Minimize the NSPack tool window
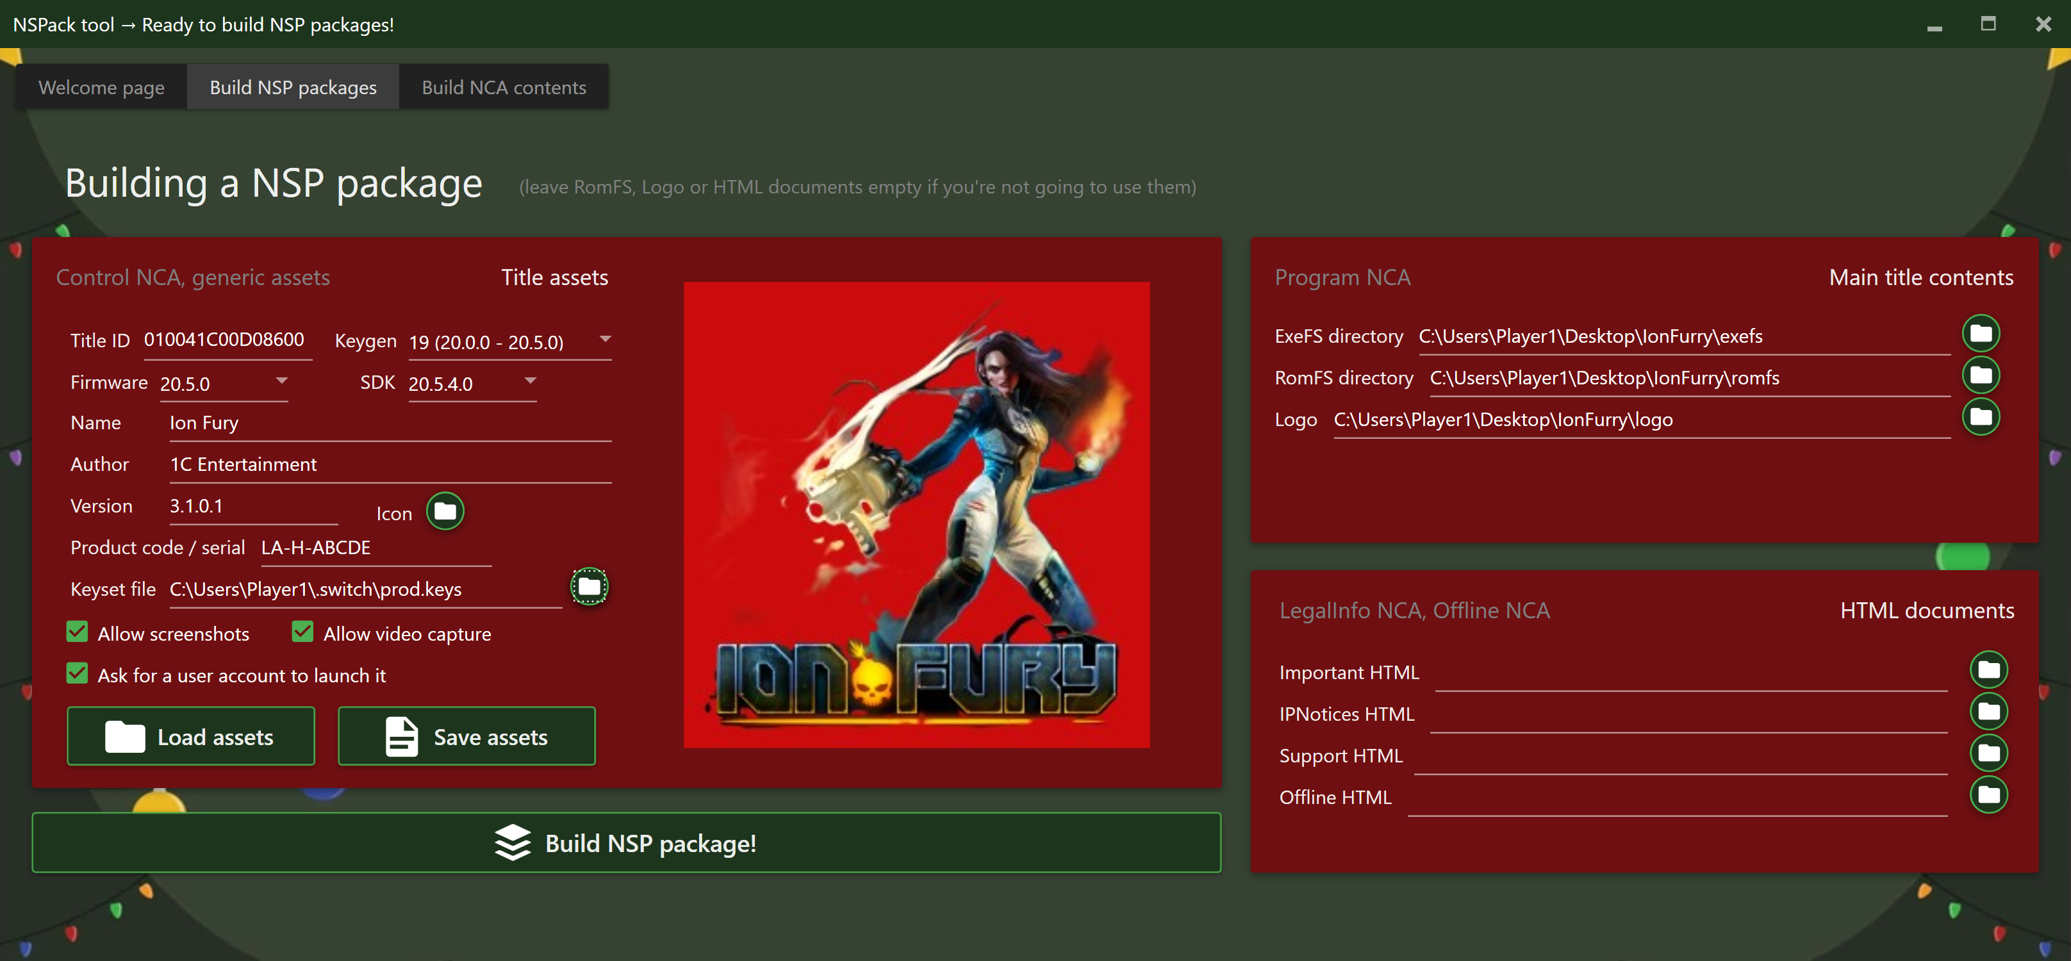Screen dimensions: 2071x961 click(1935, 25)
